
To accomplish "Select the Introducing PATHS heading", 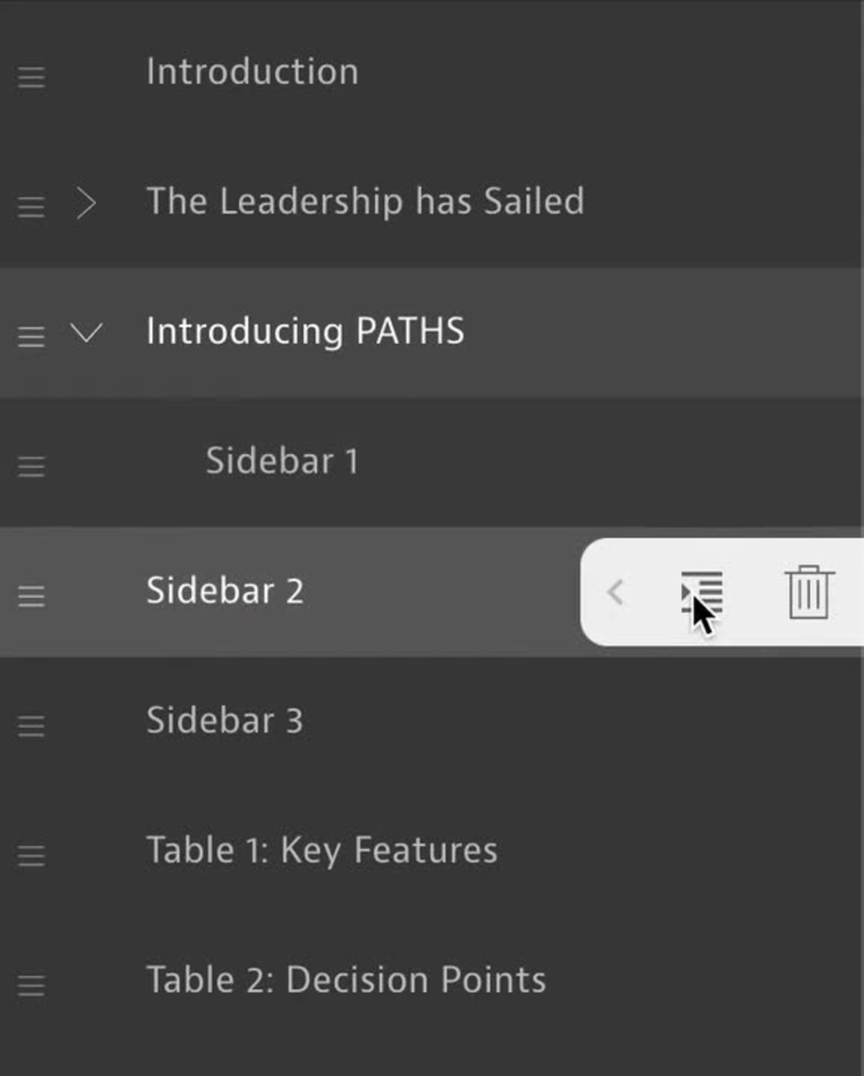I will (x=305, y=331).
